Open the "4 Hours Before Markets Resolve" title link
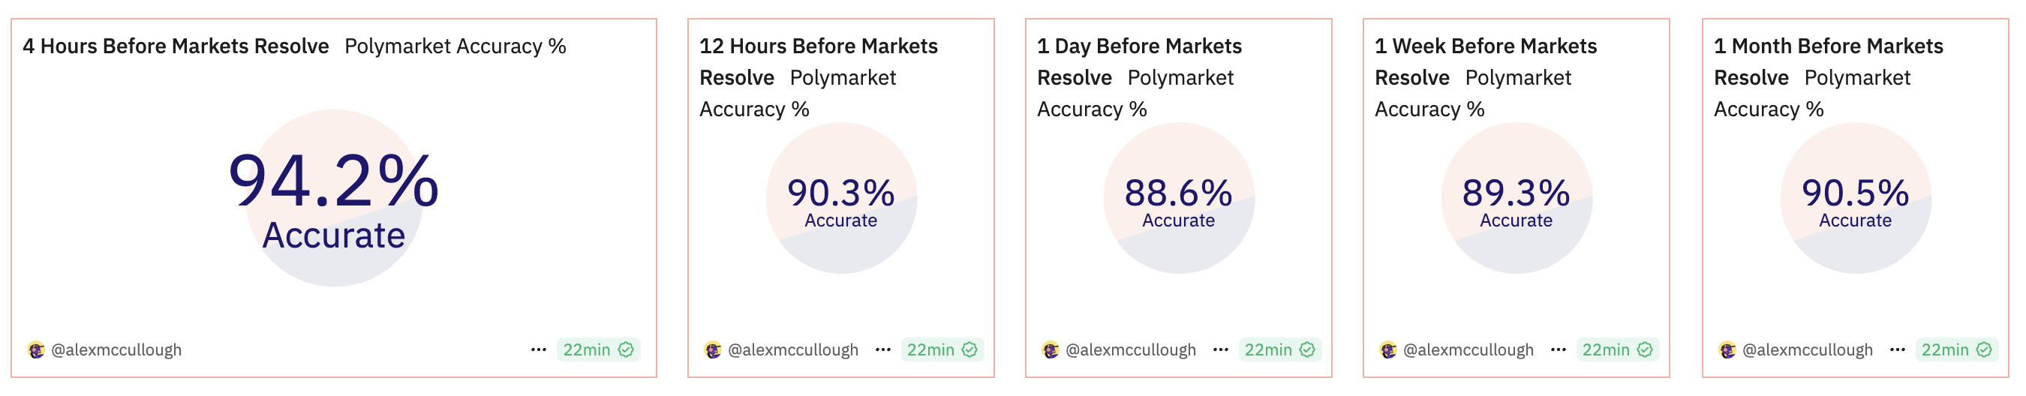The image size is (2026, 396). (x=176, y=46)
